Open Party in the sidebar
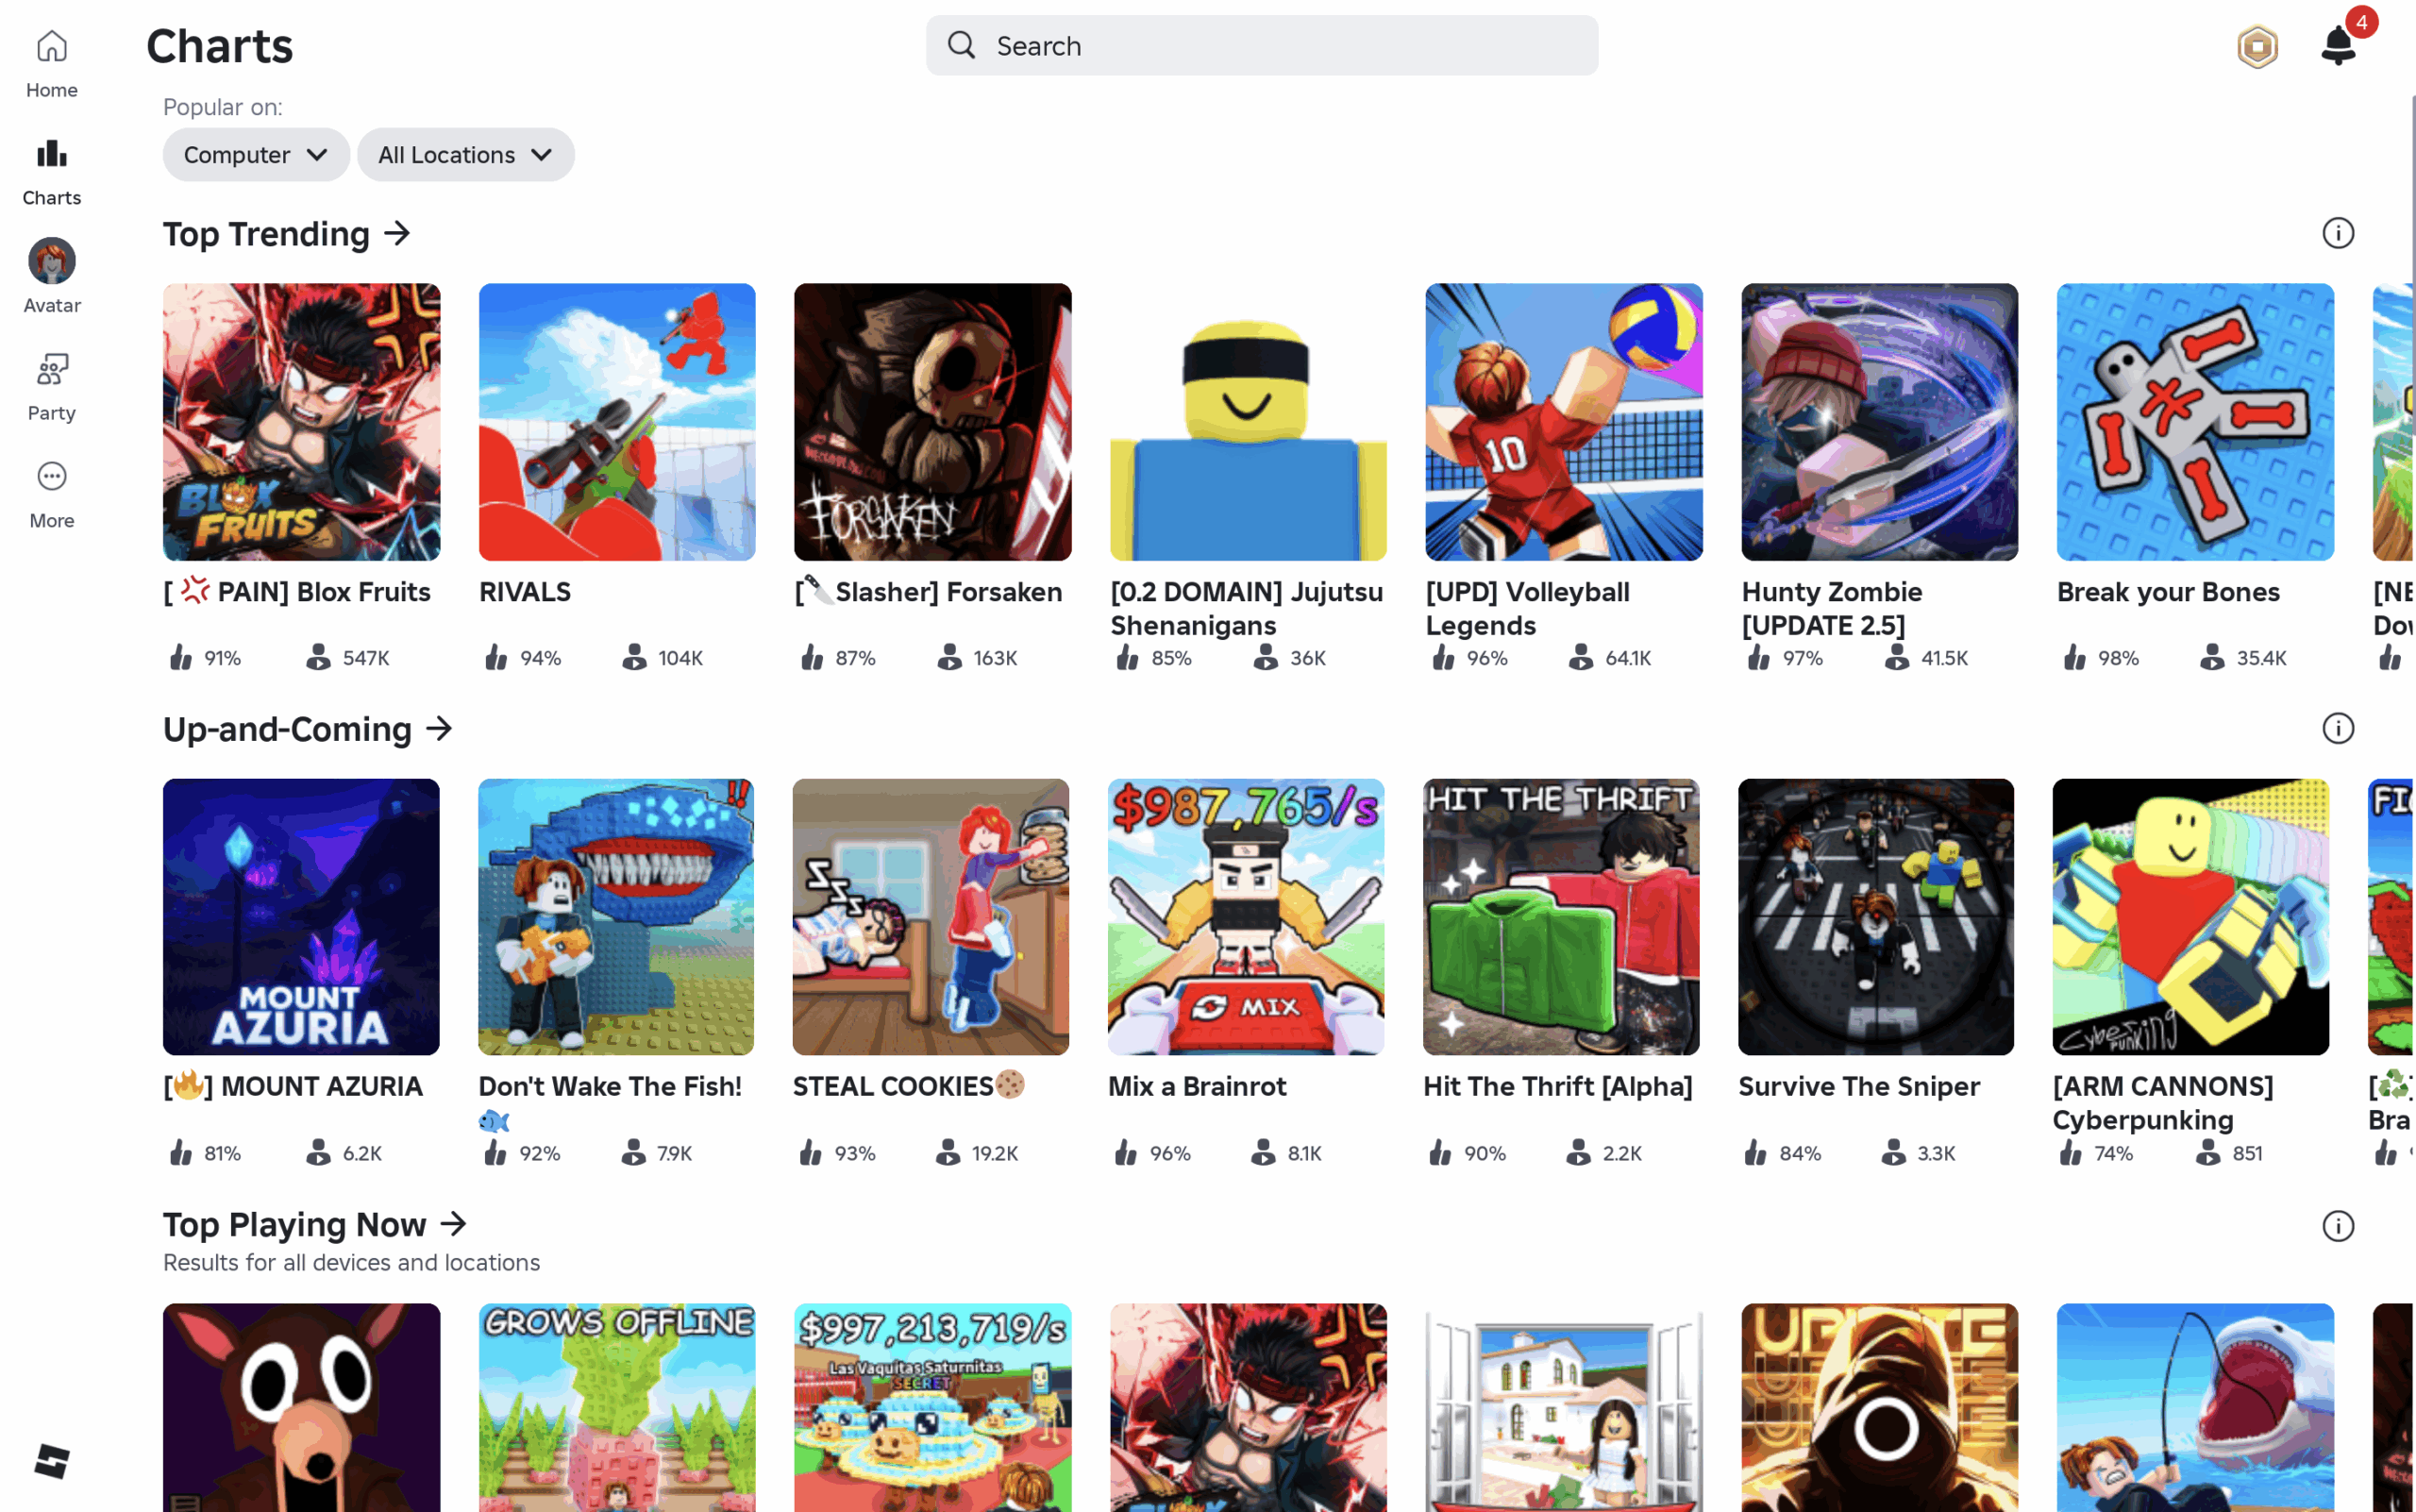Image resolution: width=2416 pixels, height=1512 pixels. tap(52, 386)
